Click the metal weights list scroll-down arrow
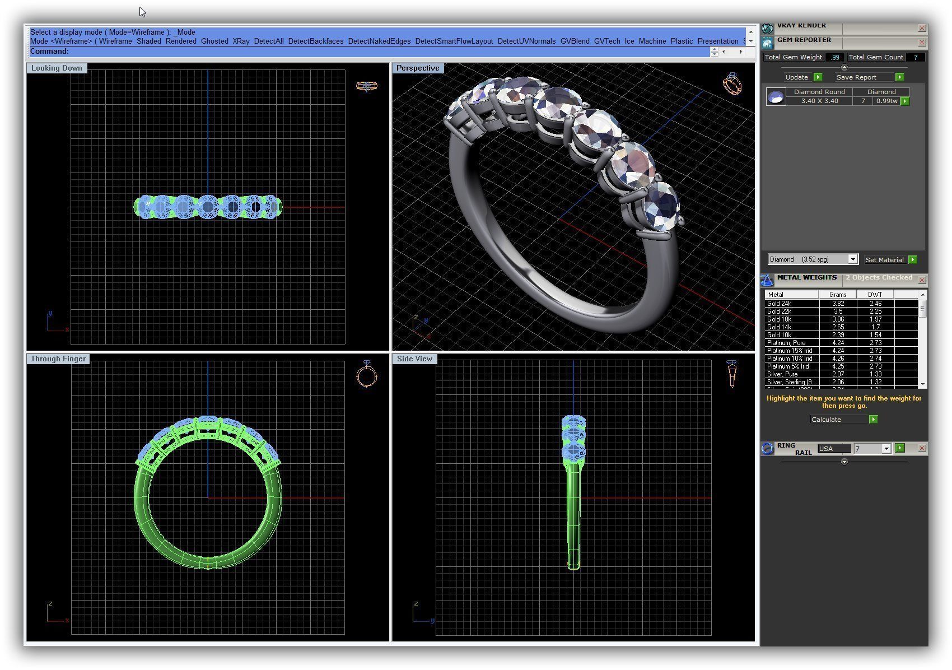Screen dimensions: 952x670 [x=922, y=384]
